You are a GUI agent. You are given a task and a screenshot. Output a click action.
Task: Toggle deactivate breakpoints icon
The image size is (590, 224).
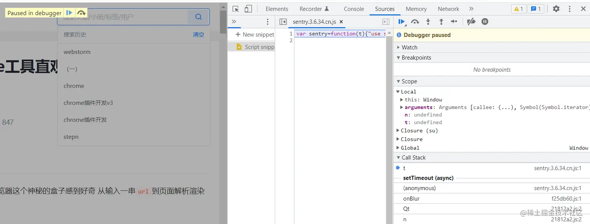click(x=471, y=21)
